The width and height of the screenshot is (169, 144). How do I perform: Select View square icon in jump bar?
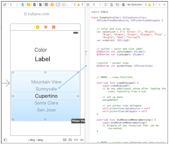click(x=58, y=5)
